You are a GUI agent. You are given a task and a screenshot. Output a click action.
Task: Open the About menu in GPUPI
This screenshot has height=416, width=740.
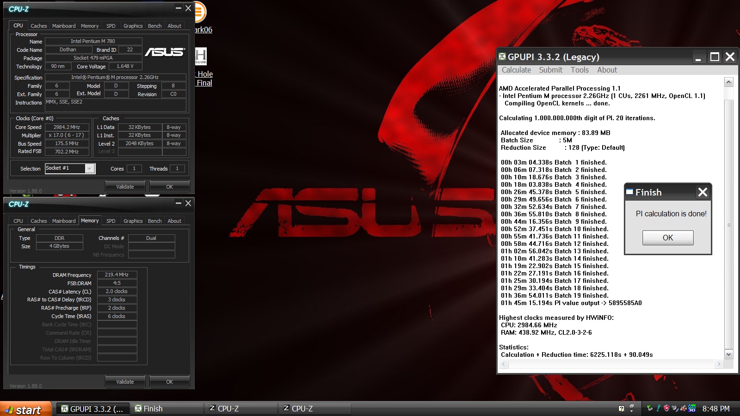[x=607, y=70]
